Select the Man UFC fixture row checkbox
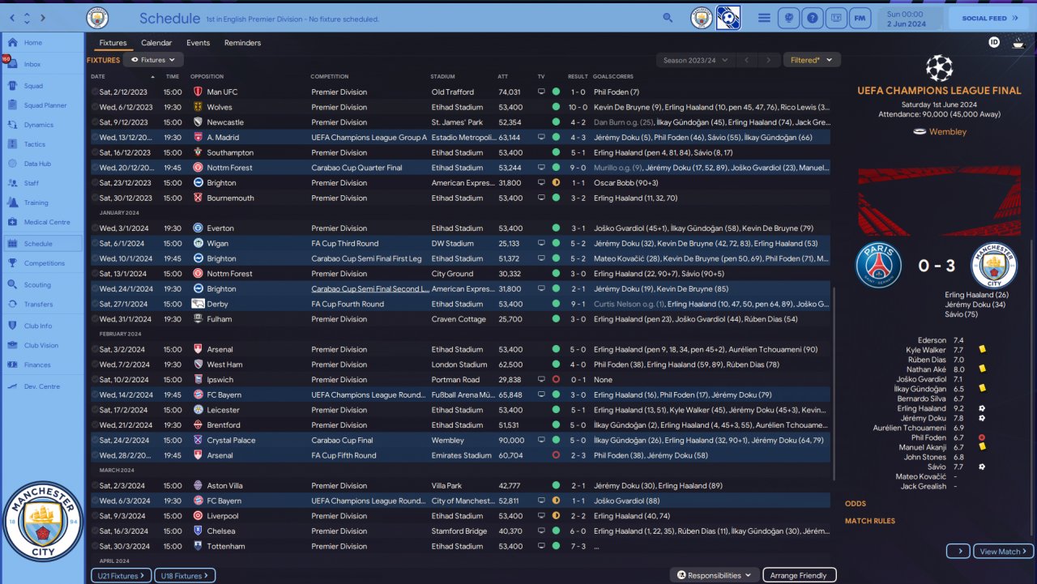Image resolution: width=1037 pixels, height=584 pixels. 95,92
